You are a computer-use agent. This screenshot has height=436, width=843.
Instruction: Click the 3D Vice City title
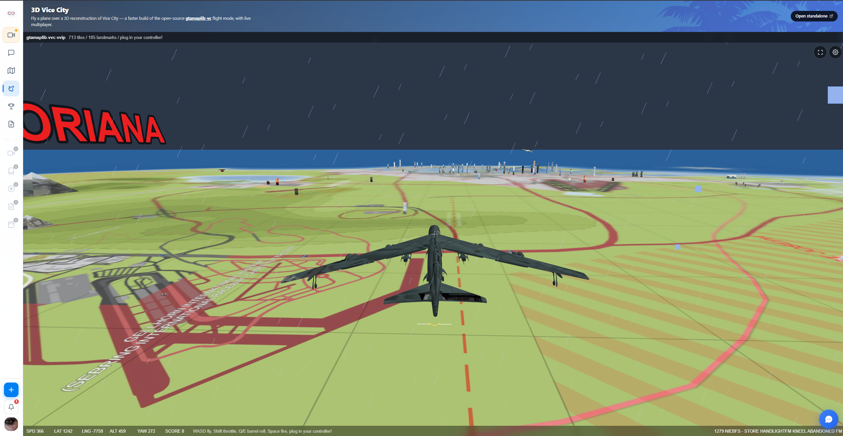click(50, 10)
